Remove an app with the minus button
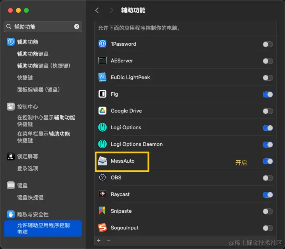285x249 pixels. pos(108,241)
